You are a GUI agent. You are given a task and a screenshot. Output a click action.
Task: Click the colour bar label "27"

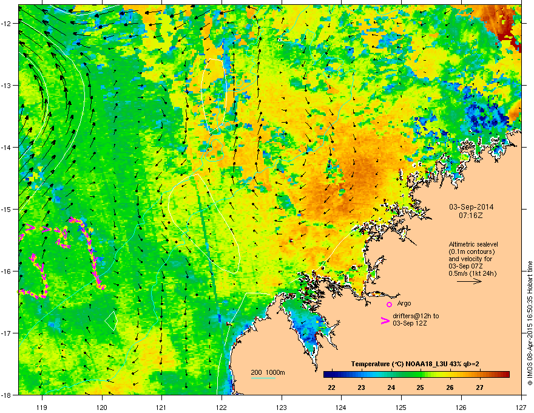(479, 387)
